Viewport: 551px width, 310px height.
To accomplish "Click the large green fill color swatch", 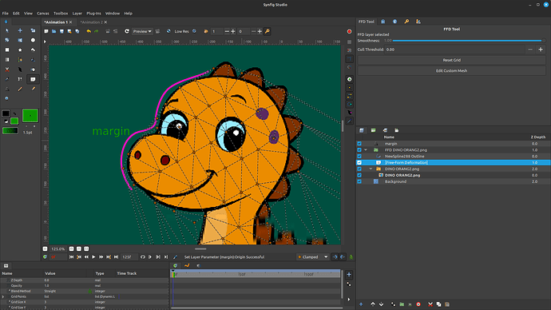I will coord(30,115).
